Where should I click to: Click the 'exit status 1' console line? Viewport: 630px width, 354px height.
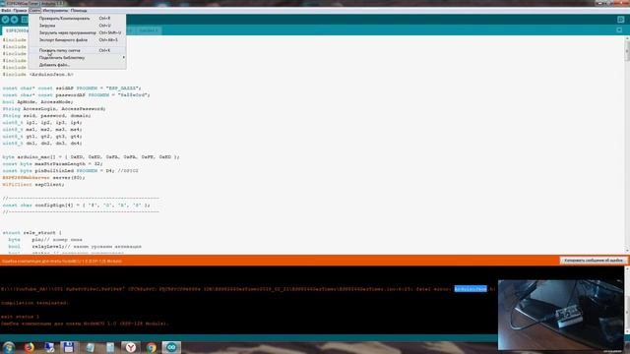coord(20,317)
